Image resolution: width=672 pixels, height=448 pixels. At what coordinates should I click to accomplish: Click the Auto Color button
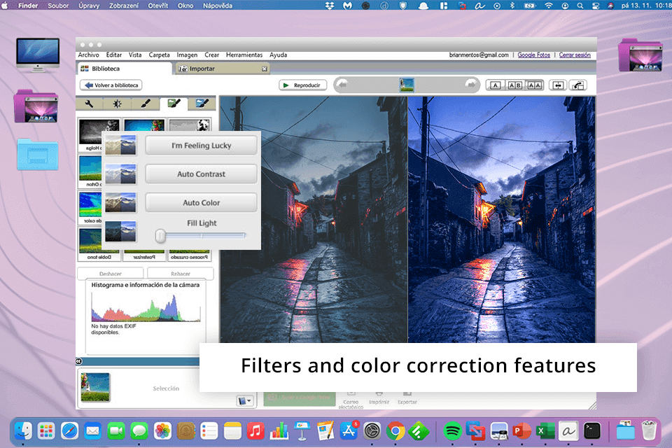click(201, 202)
